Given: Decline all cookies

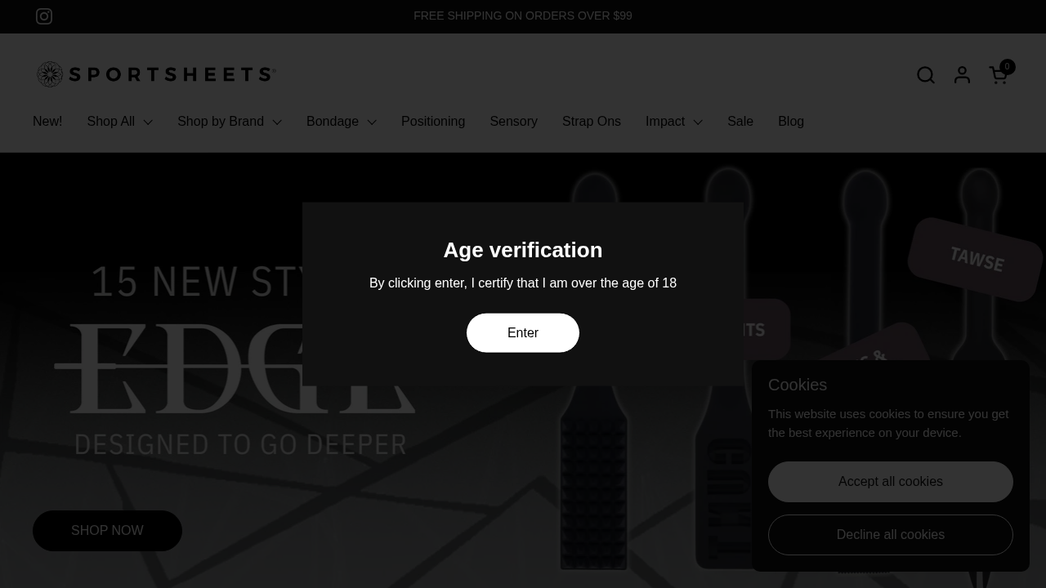Looking at the screenshot, I should (890, 535).
